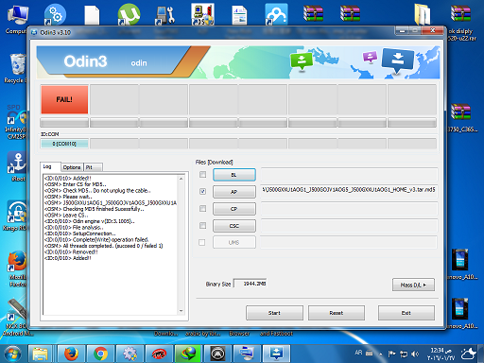Click the 'Complete(Write) operation failed' log line

96,240
